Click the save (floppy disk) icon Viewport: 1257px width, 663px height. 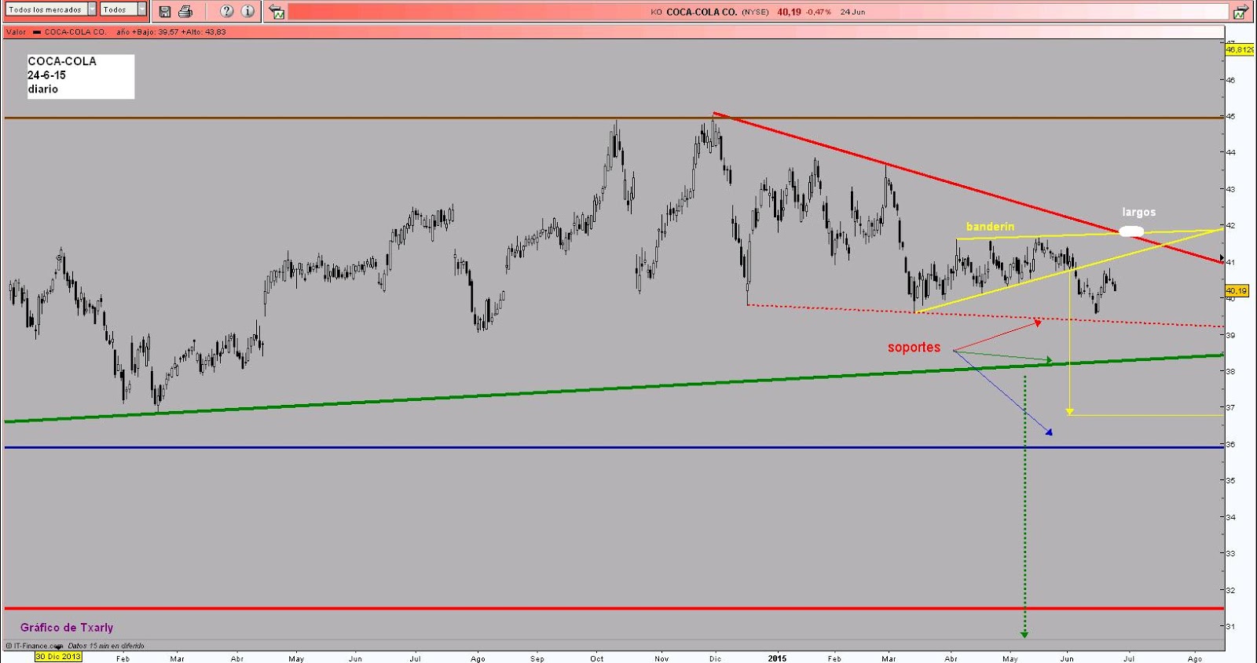coord(165,12)
